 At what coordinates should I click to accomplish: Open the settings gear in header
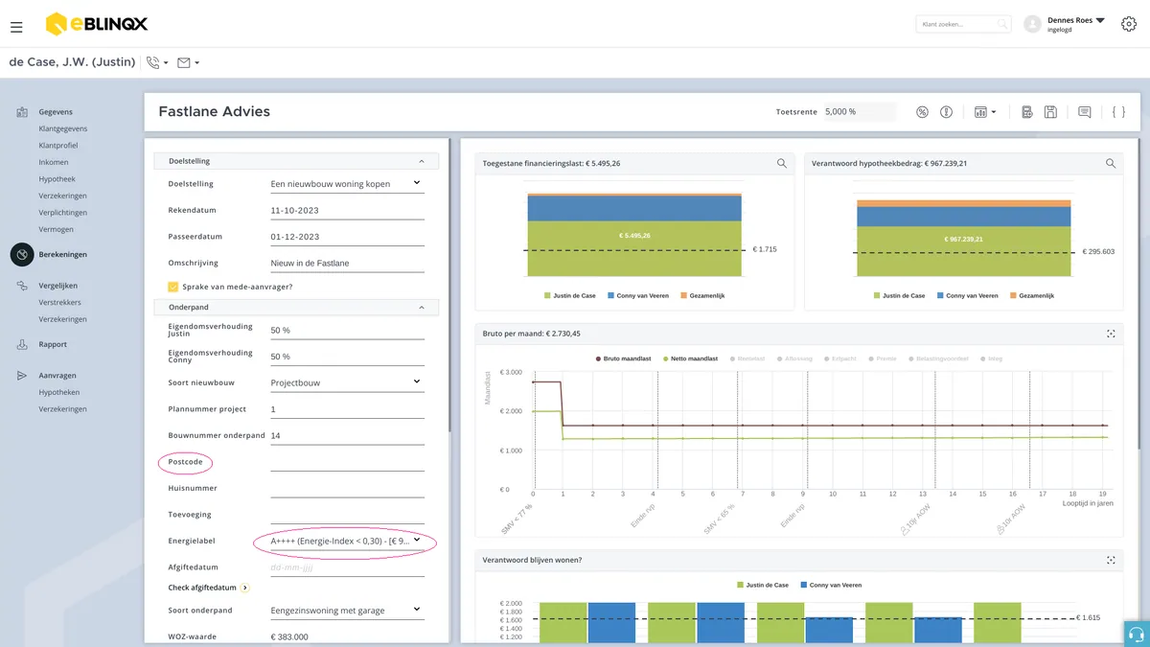tap(1128, 24)
